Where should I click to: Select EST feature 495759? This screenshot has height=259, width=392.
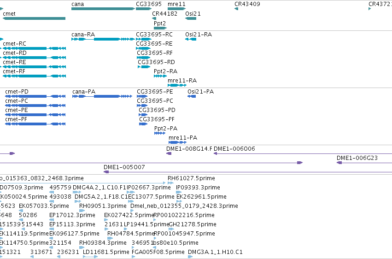52,192
